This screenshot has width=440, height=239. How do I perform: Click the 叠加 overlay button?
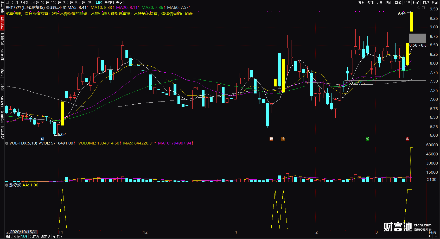point(371,2)
